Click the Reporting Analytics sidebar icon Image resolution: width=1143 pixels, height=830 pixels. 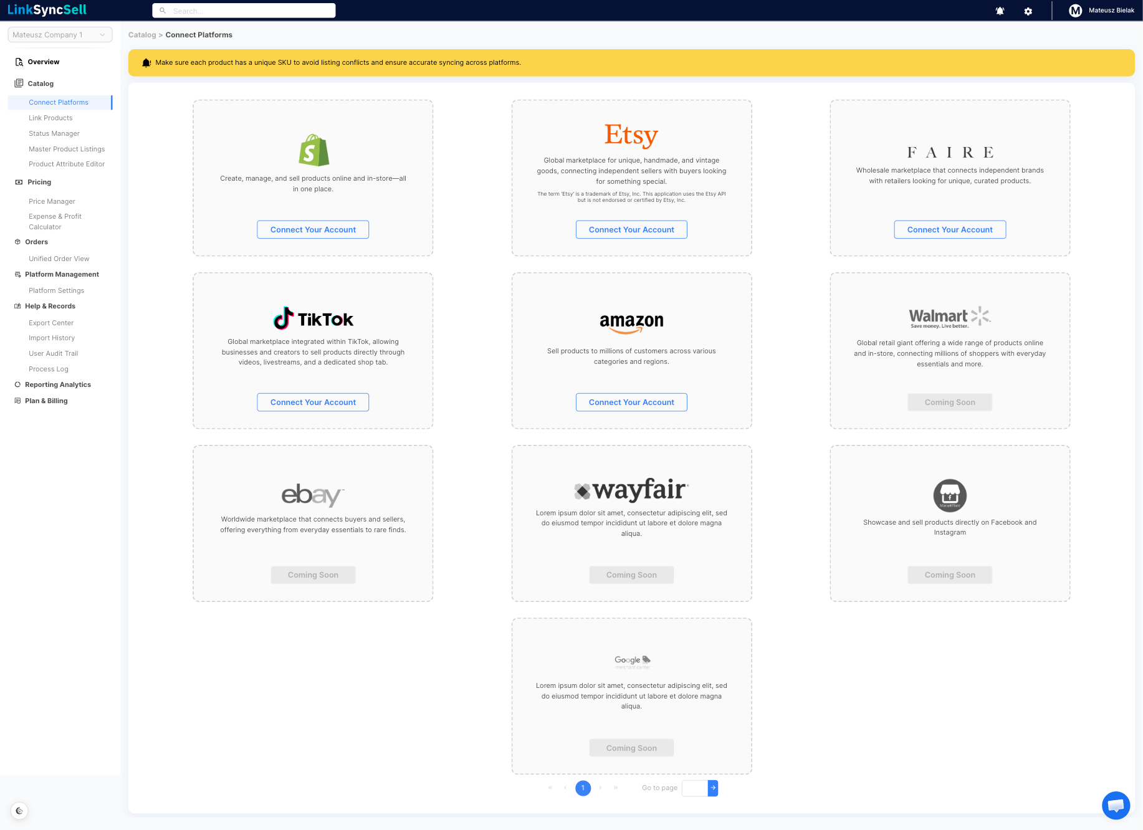(17, 384)
